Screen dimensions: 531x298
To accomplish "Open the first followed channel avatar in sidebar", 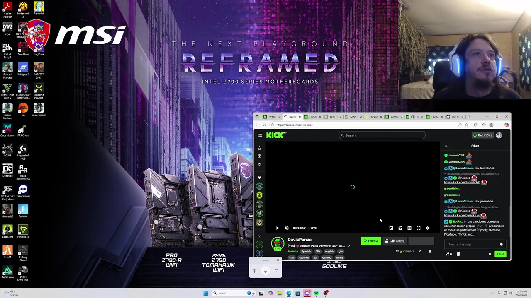I will pyautogui.click(x=259, y=186).
